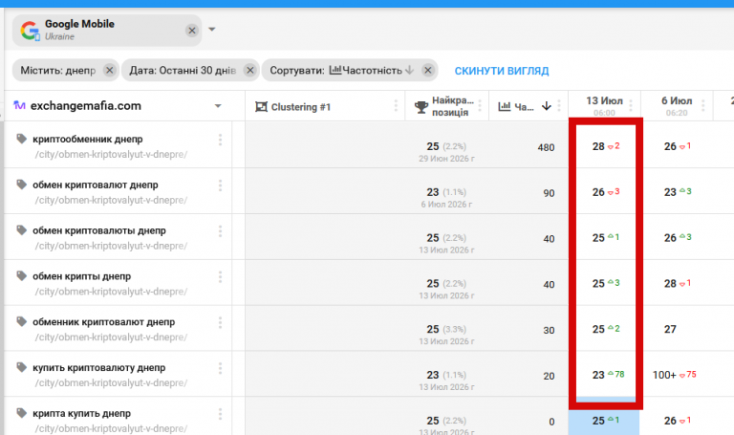Remove the 'Дата: Останні 30 днів' filter

250,70
